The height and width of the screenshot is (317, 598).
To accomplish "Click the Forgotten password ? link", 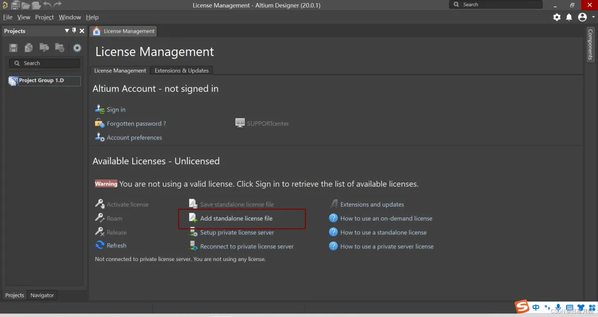I will (136, 124).
